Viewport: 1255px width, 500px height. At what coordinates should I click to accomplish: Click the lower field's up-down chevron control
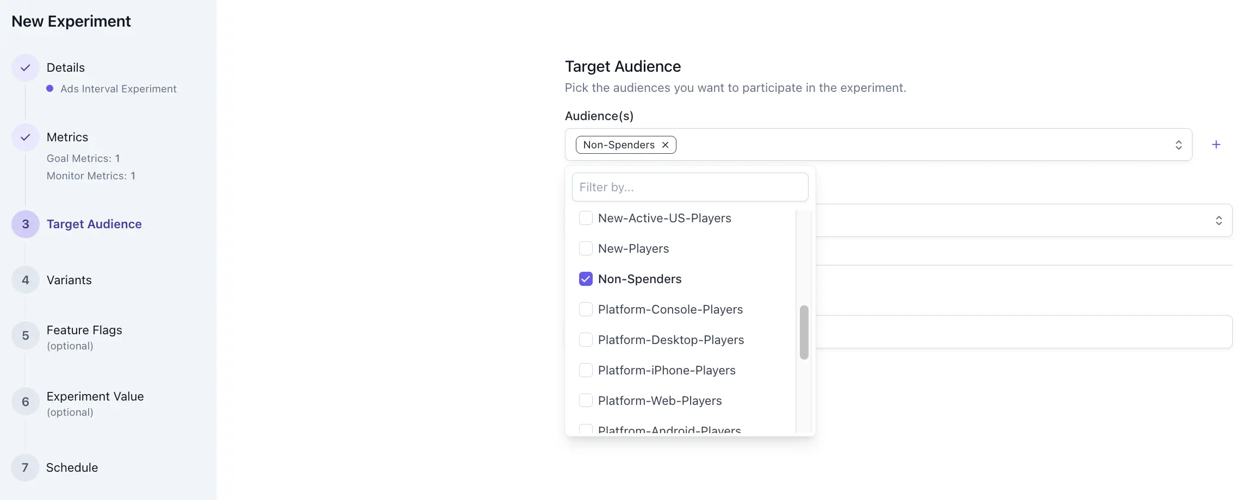point(1219,220)
